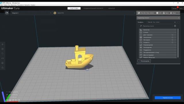Expand the Стенки settings category
This screenshot has width=184, height=104.
point(158,32)
